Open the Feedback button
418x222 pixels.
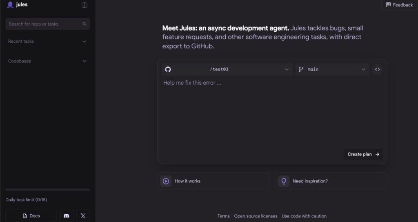point(399,5)
